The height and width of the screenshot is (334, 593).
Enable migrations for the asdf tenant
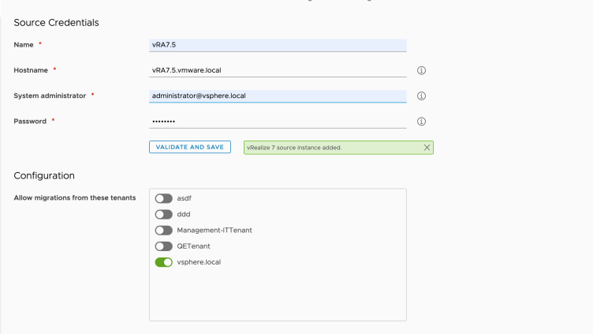164,198
